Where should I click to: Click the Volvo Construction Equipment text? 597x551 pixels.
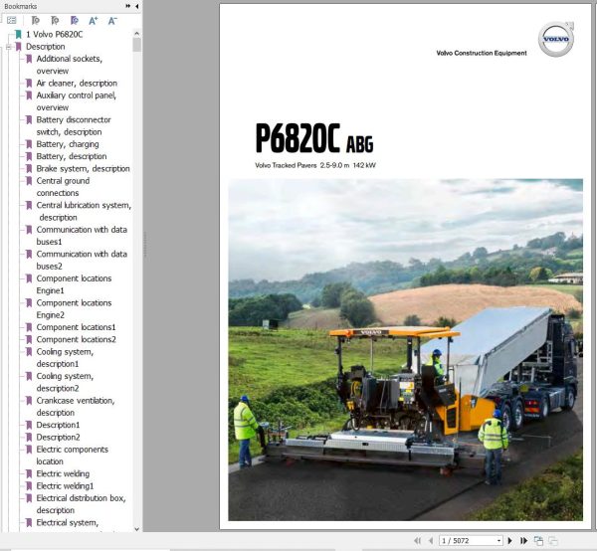[x=482, y=53]
